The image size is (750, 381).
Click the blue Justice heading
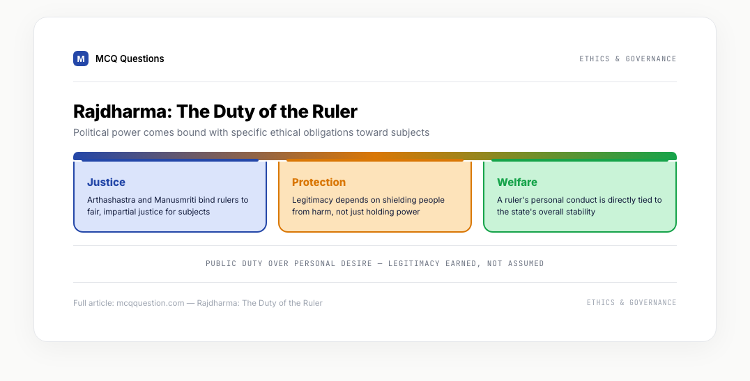click(106, 182)
